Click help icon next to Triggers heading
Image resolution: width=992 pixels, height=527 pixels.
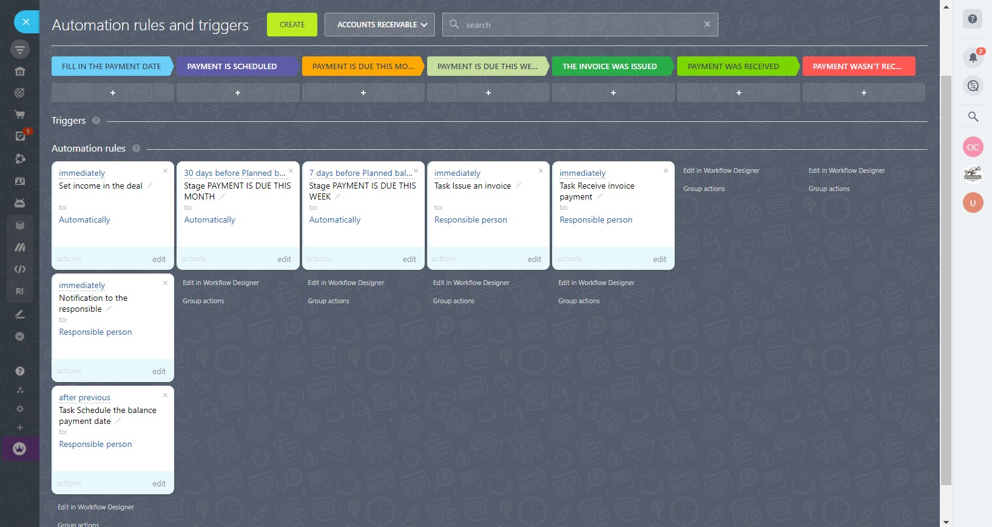(x=96, y=121)
